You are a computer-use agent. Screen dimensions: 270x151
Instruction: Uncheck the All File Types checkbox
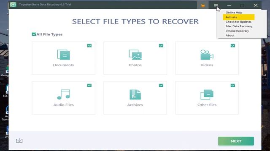pyautogui.click(x=34, y=34)
